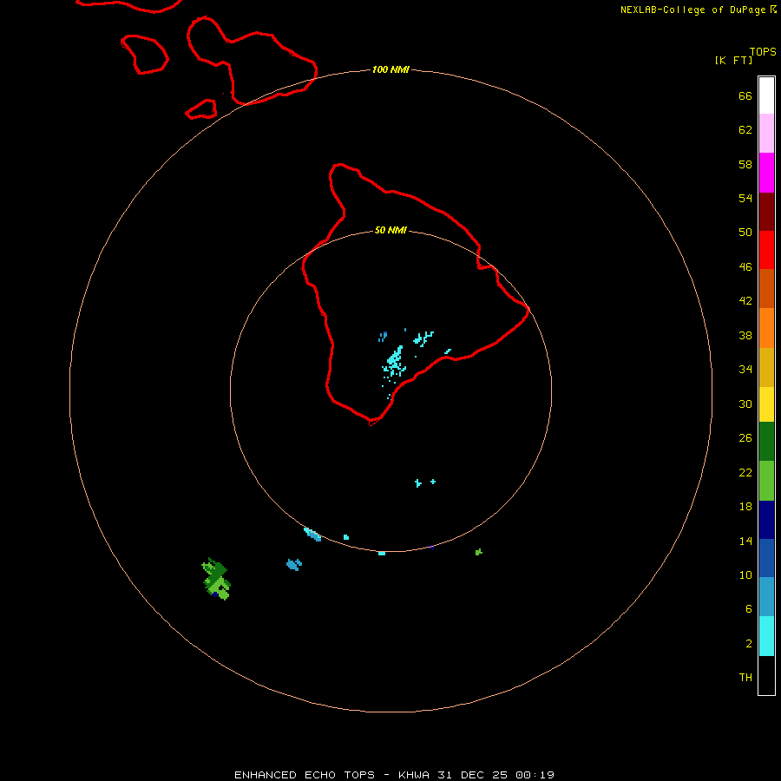Viewport: 781px width, 781px height.
Task: Click the dark green legend swatch
Action: coord(766,442)
